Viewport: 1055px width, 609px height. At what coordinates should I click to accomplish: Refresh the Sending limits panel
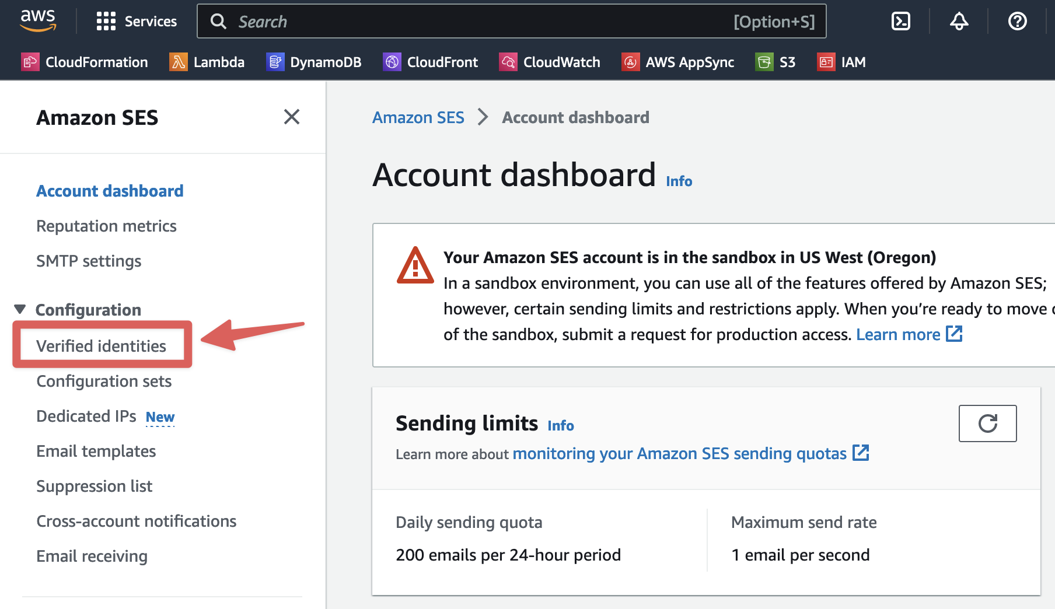pyautogui.click(x=987, y=423)
